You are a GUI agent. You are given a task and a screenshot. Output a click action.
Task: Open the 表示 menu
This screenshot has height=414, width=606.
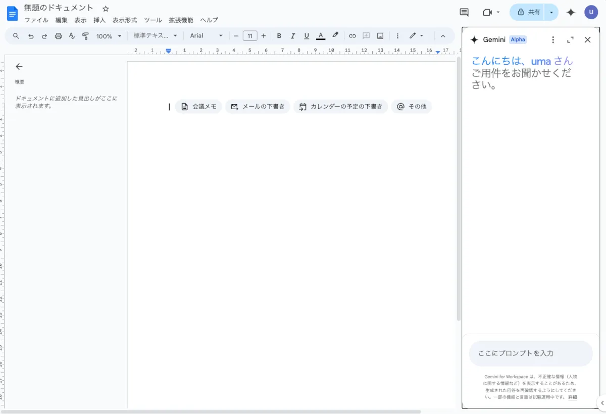pos(80,20)
